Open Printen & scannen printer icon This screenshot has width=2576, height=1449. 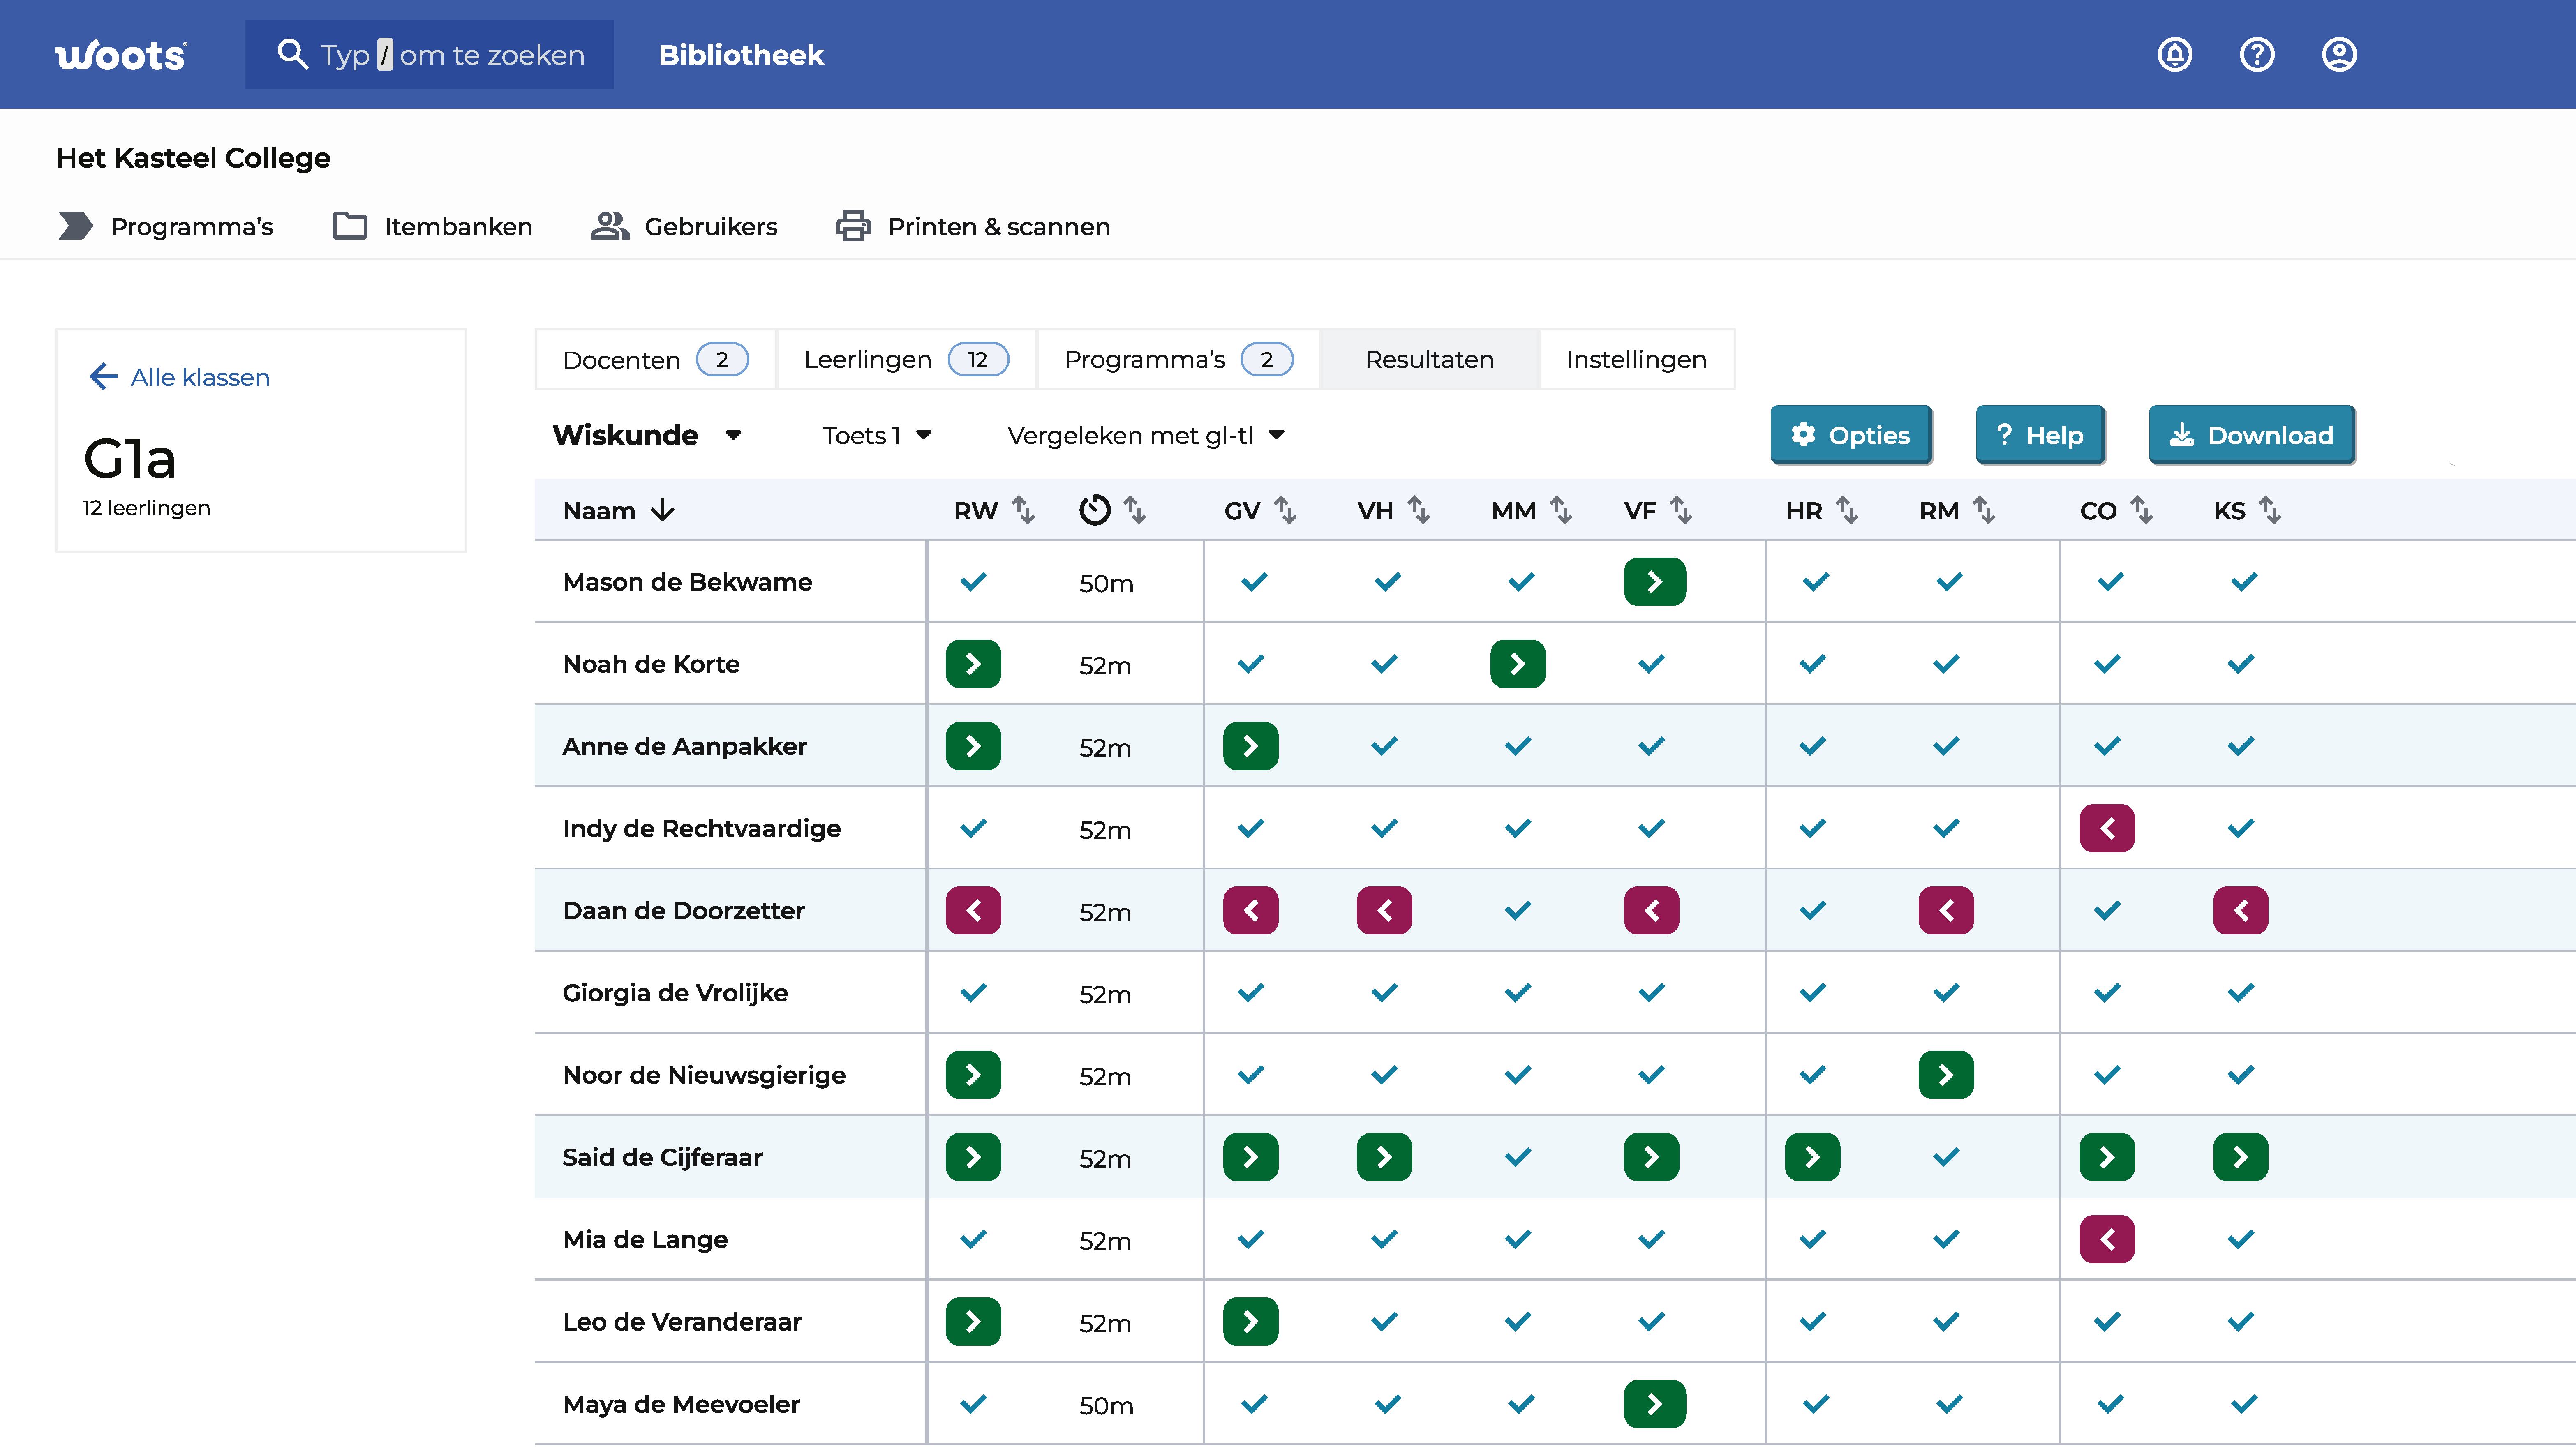point(853,226)
